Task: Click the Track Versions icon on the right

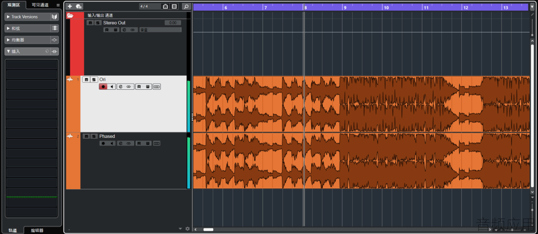Action: tap(54, 16)
